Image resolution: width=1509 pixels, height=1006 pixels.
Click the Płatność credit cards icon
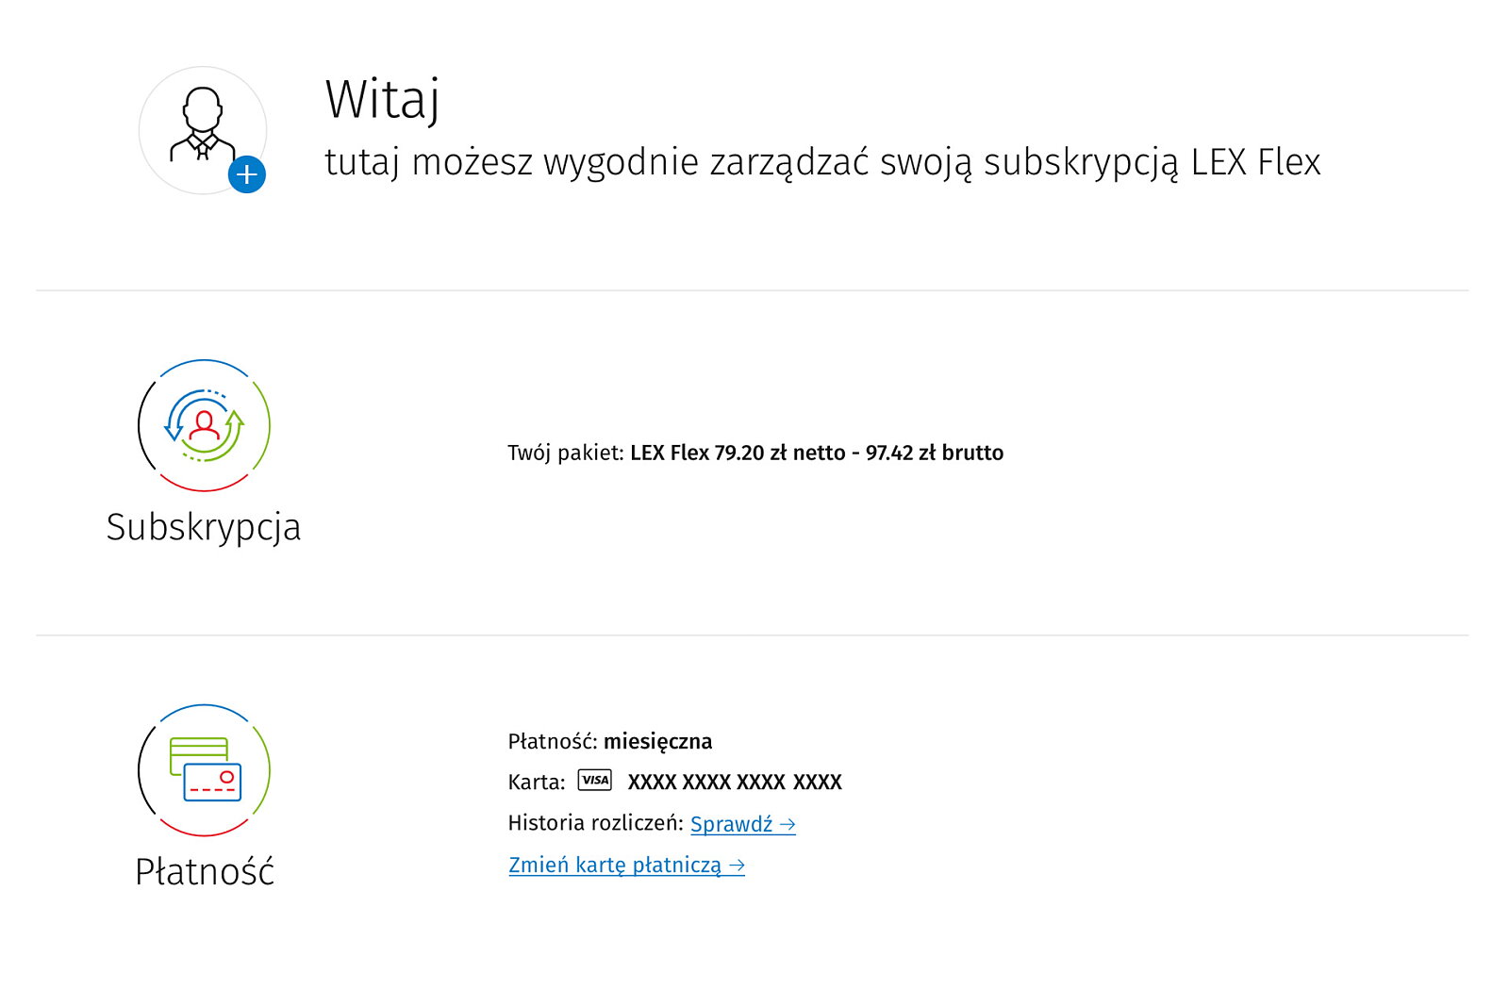(x=205, y=770)
